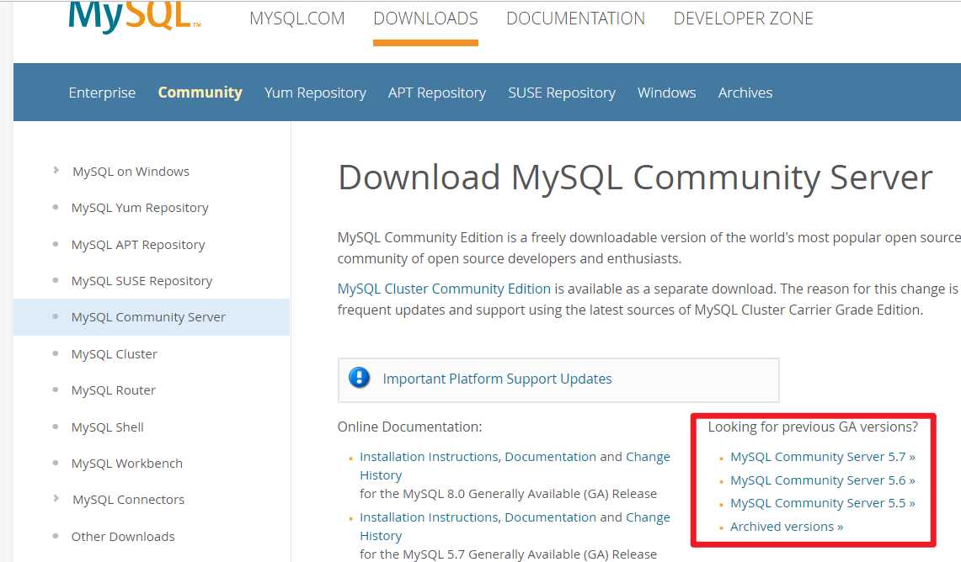The image size is (961, 562).
Task: Switch to the Enterprise tab
Action: tap(103, 93)
